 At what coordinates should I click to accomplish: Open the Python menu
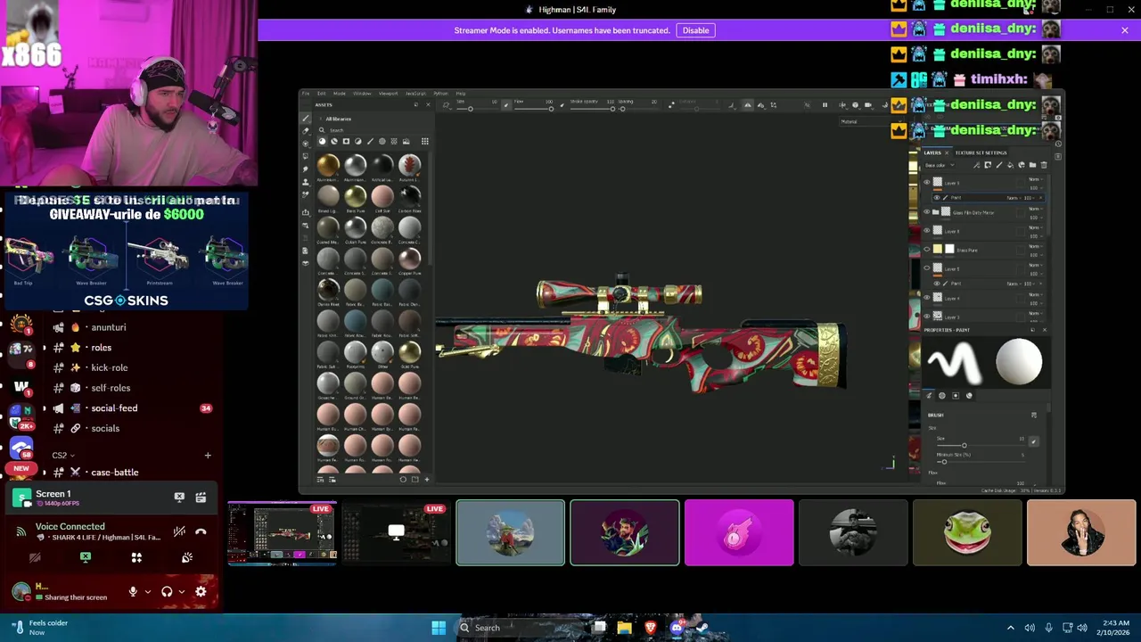(x=440, y=94)
